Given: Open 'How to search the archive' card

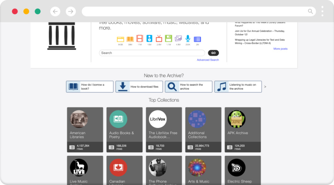Looking at the screenshot, I should [189, 87].
